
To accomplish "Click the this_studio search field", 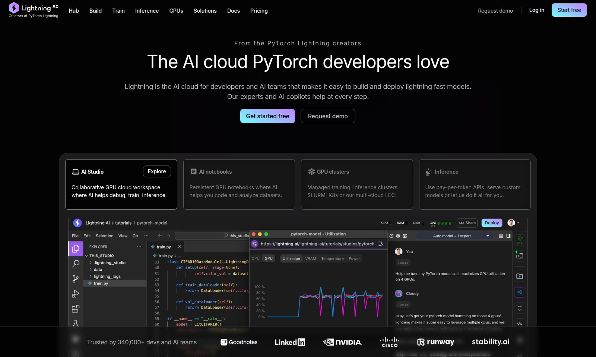I will point(212,236).
